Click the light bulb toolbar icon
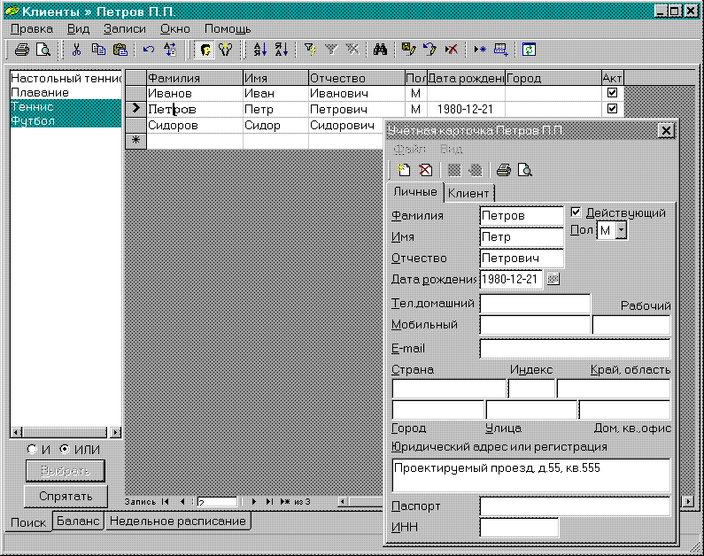704x556 pixels. 226,50
